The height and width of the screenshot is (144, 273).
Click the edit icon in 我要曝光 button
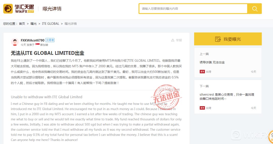tap(218, 39)
